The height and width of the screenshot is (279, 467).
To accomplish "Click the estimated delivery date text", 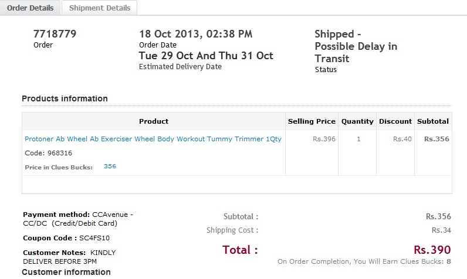I will point(206,56).
